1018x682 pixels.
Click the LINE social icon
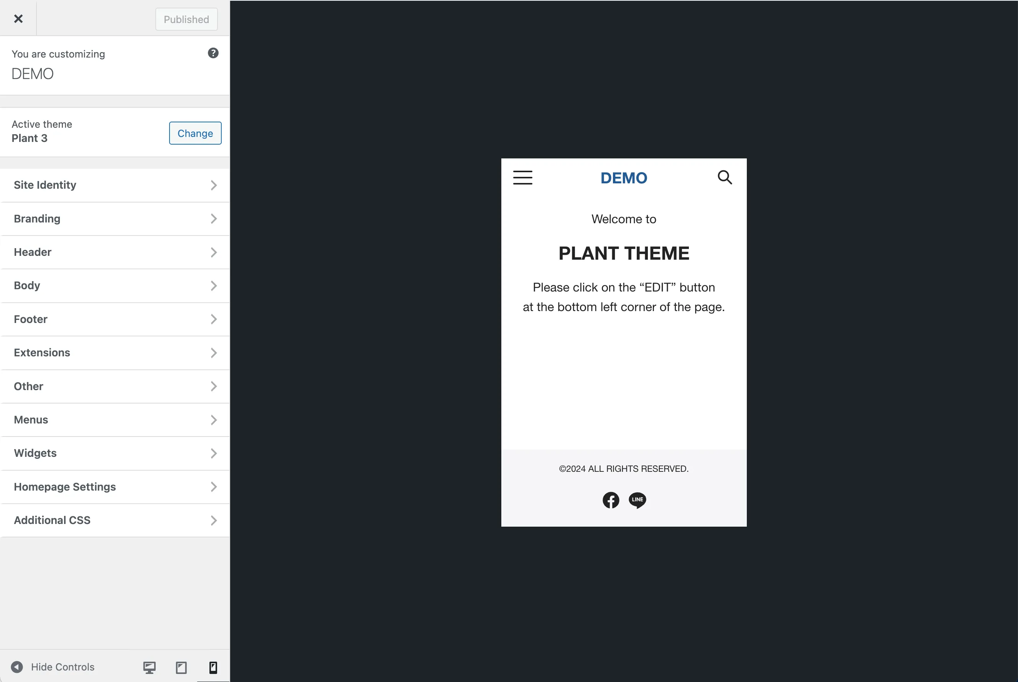(637, 500)
